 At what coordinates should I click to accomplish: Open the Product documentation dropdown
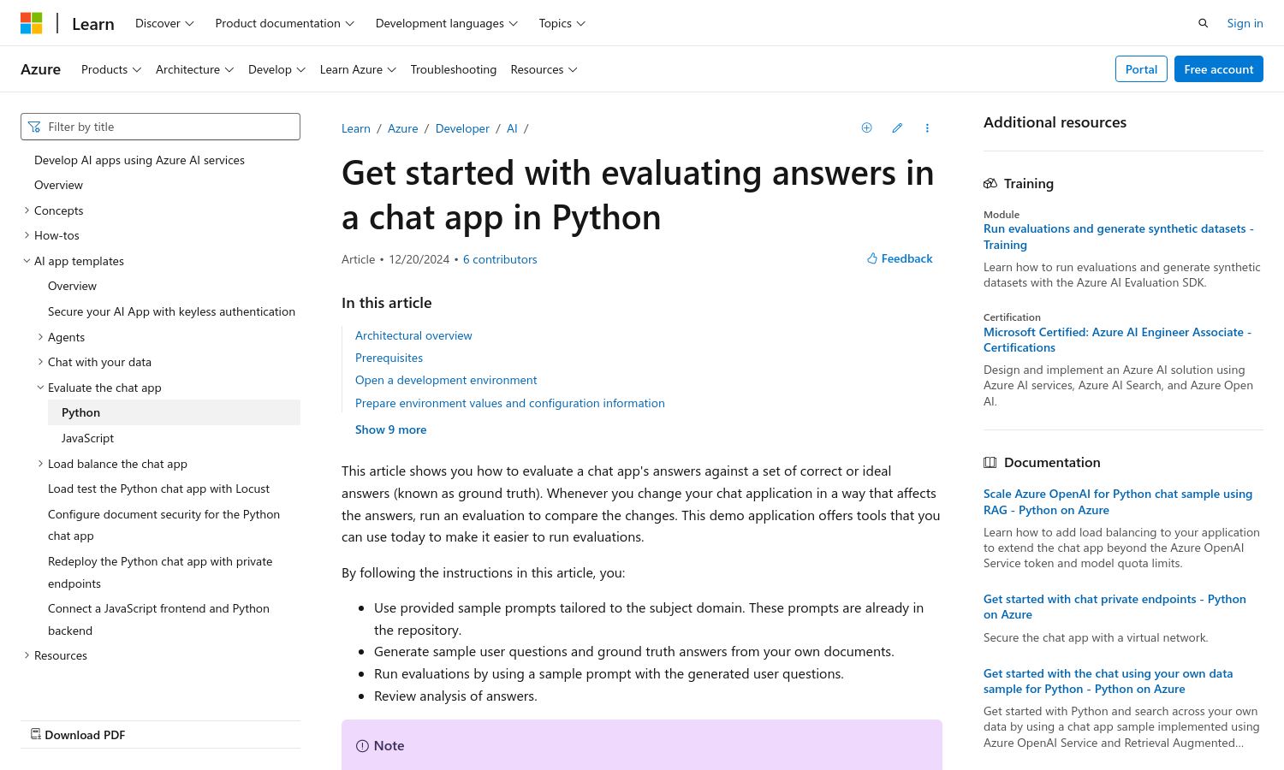(284, 23)
